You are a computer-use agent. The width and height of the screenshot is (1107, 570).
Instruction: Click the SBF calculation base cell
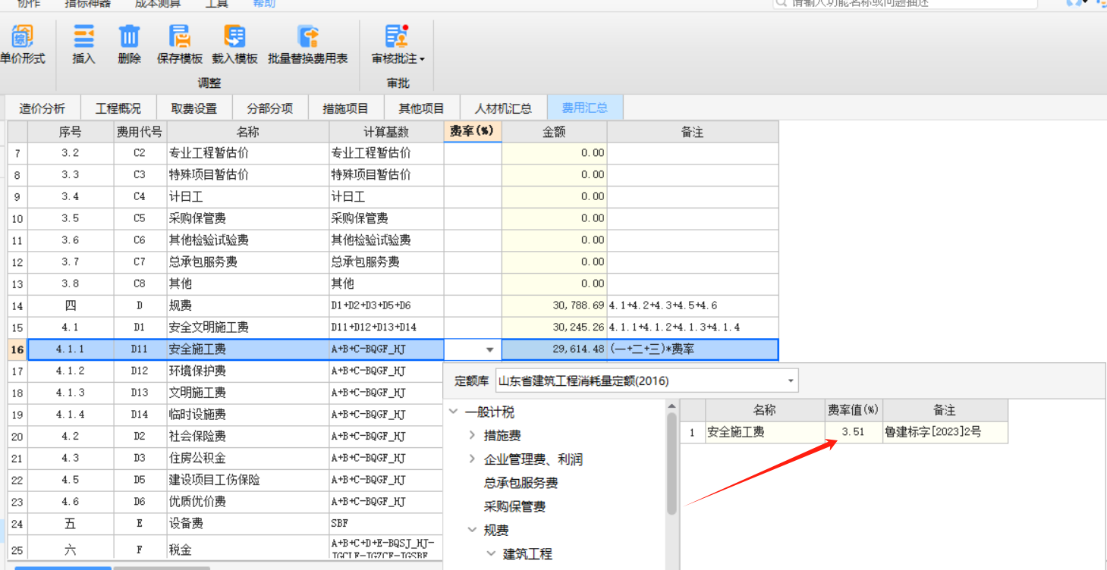[386, 524]
